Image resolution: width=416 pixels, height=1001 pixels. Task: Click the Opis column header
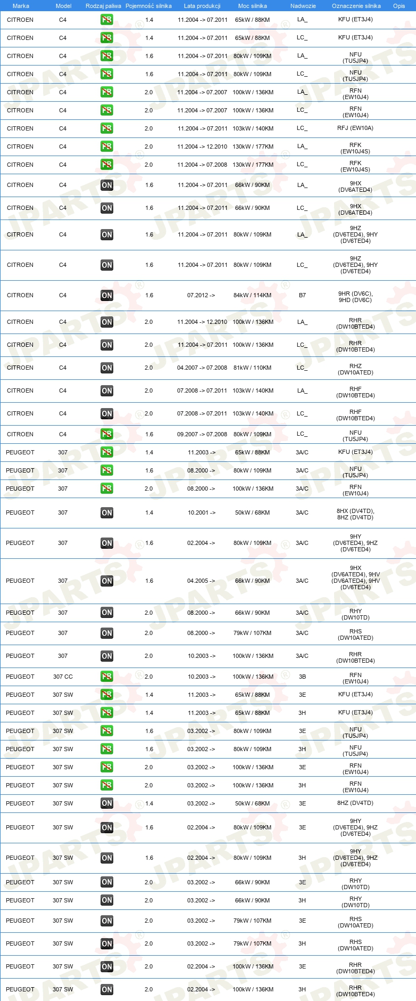click(399, 6)
